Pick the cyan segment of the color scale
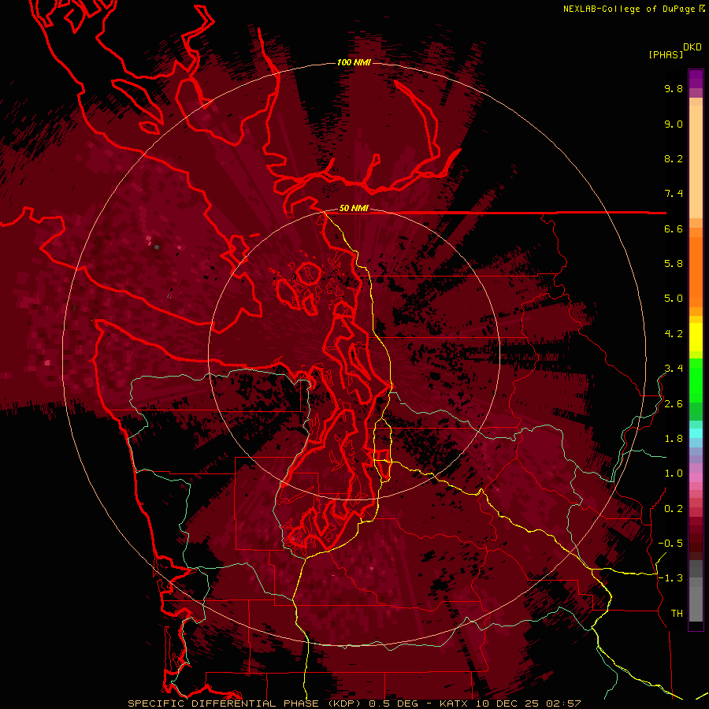This screenshot has height=709, width=709. click(696, 433)
